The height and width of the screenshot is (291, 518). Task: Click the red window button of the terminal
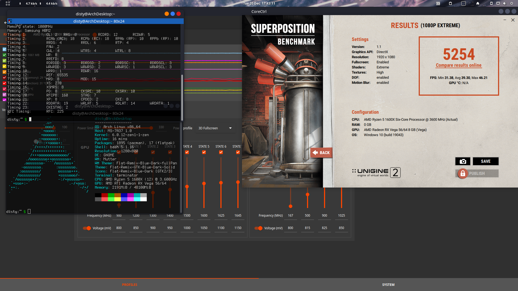pyautogui.click(x=179, y=14)
